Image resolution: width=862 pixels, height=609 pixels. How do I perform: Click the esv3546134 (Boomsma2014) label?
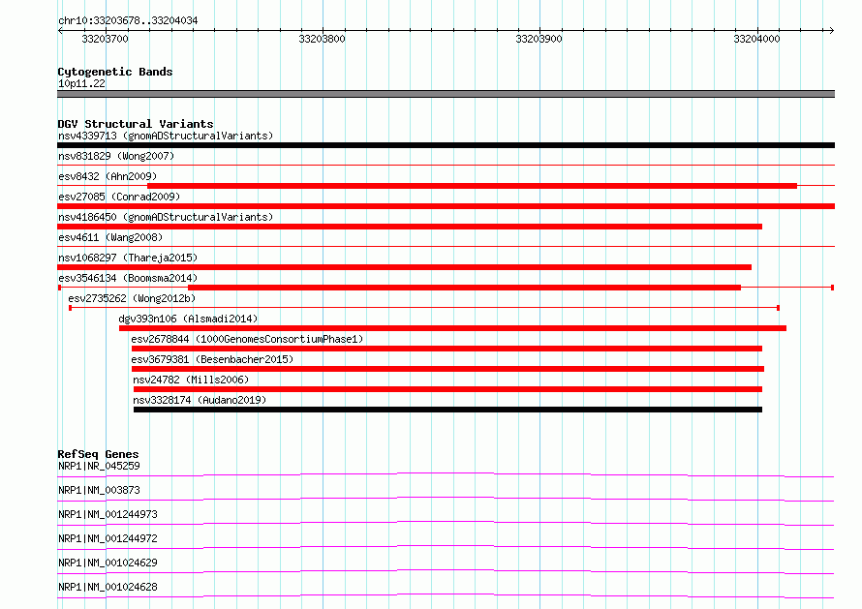(128, 278)
